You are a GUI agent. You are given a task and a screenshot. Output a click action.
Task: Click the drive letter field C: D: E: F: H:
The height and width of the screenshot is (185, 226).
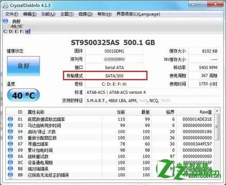[x=114, y=84]
